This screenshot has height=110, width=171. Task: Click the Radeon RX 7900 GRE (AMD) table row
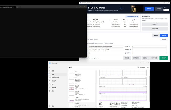point(113,24)
